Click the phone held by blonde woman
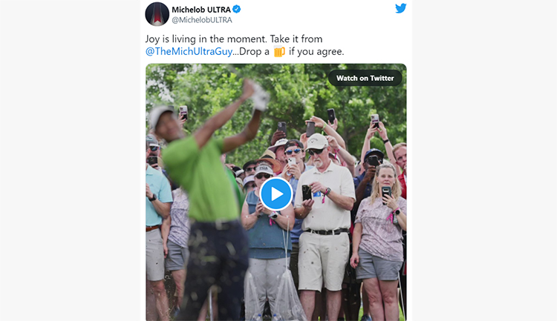 pyautogui.click(x=386, y=193)
